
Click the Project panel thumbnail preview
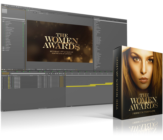point(4,11)
